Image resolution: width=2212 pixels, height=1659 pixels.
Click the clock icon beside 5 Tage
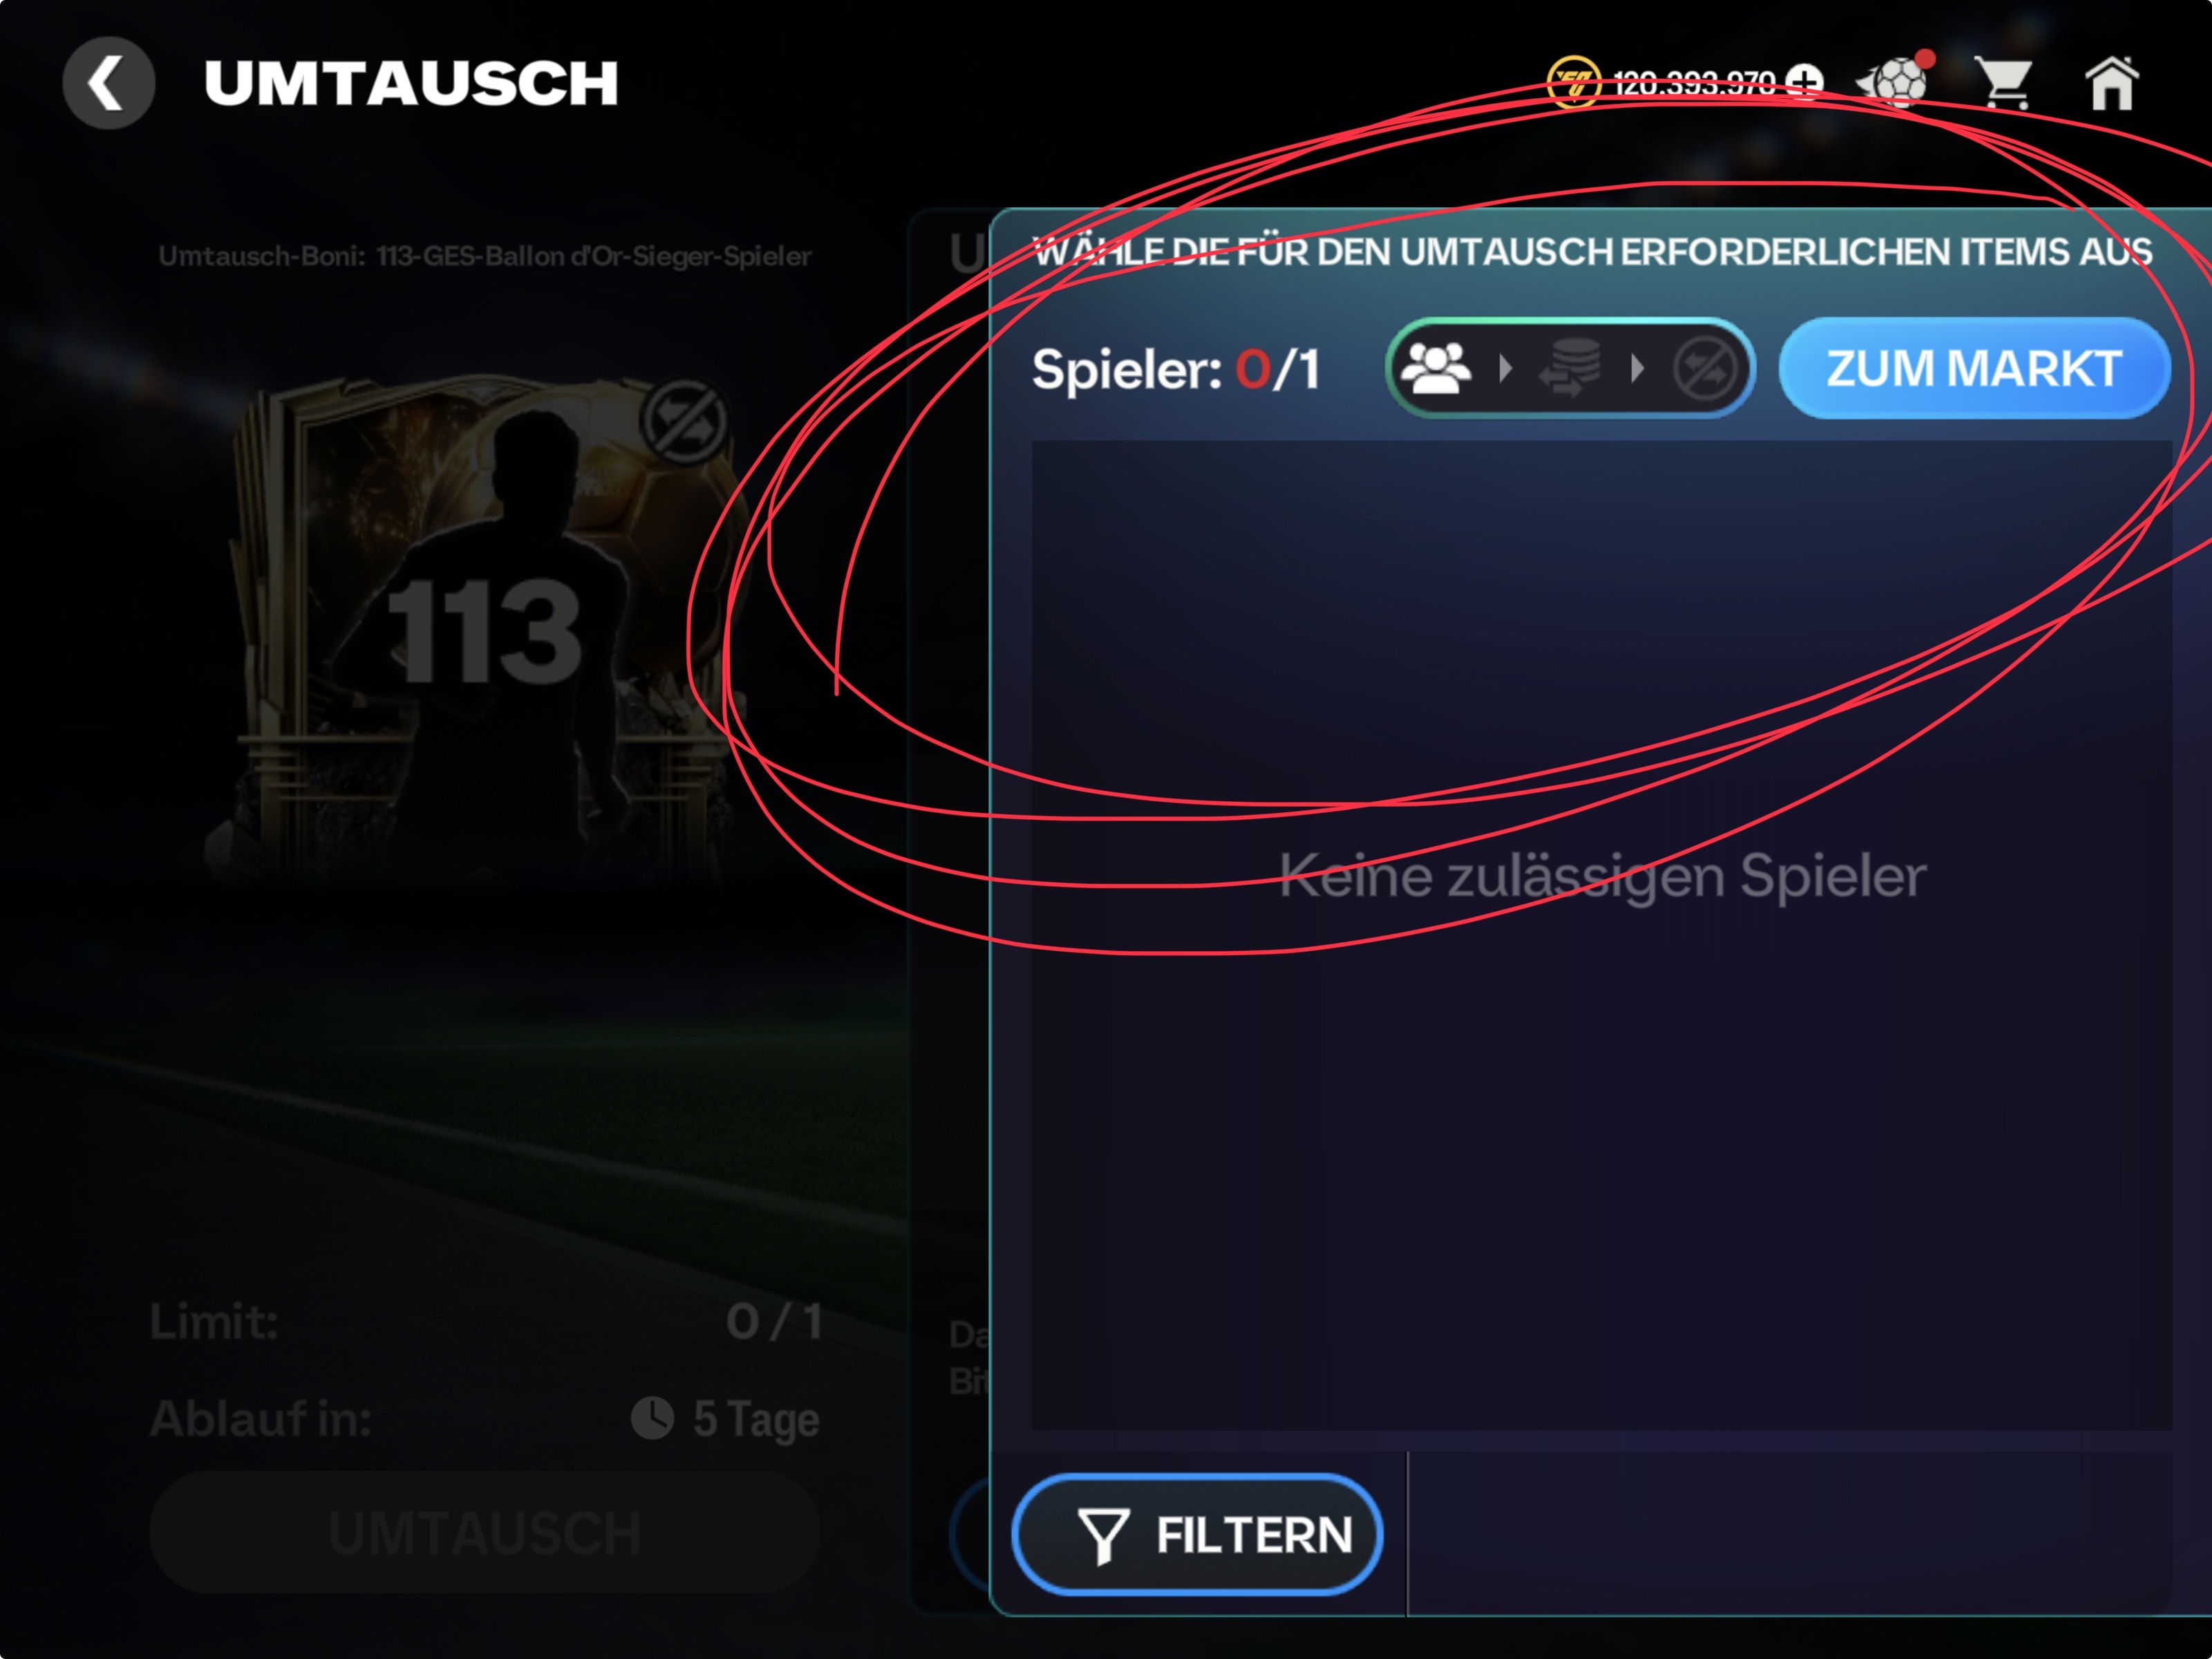tap(652, 1418)
